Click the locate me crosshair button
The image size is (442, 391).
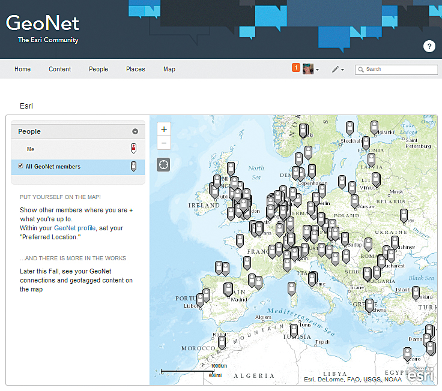tap(163, 164)
